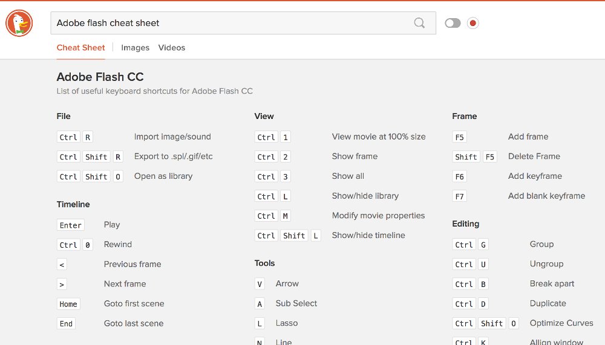Click the 'Group' shortcut description
The image size is (605, 345).
tap(541, 244)
